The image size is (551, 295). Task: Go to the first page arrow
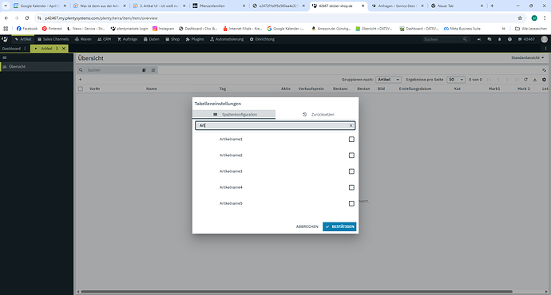pos(489,80)
